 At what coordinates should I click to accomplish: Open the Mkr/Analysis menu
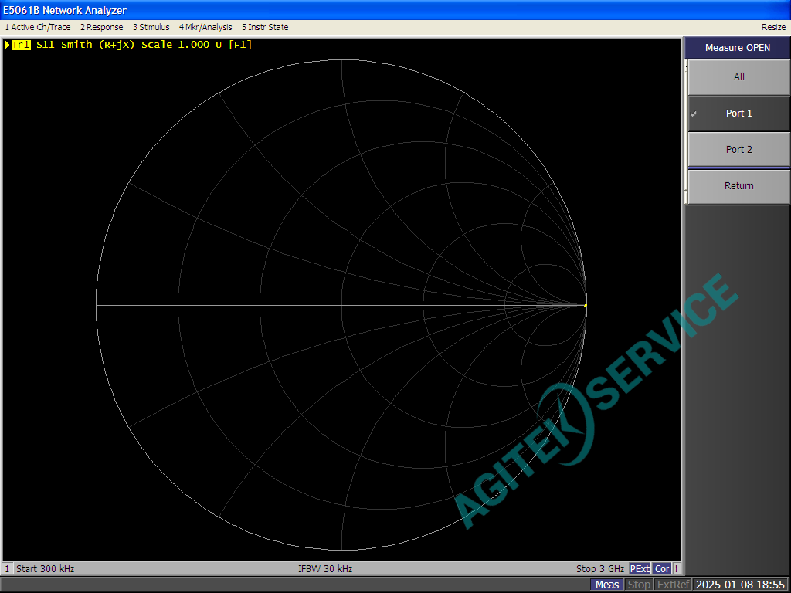tap(205, 27)
